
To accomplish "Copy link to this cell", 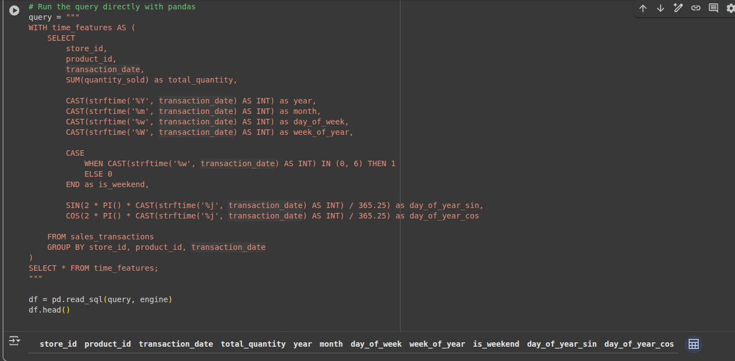I will point(696,8).
